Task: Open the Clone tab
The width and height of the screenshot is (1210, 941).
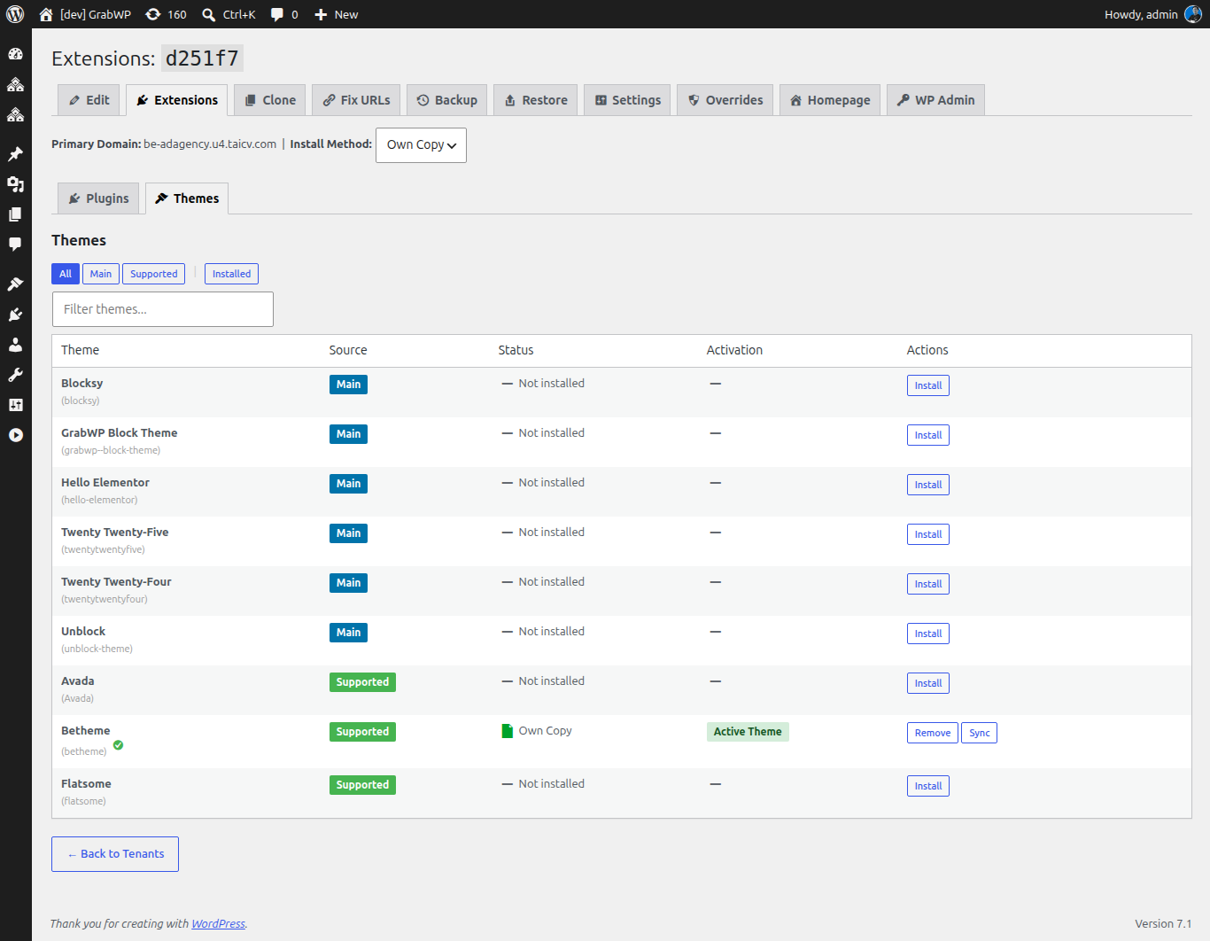Action: coord(271,100)
